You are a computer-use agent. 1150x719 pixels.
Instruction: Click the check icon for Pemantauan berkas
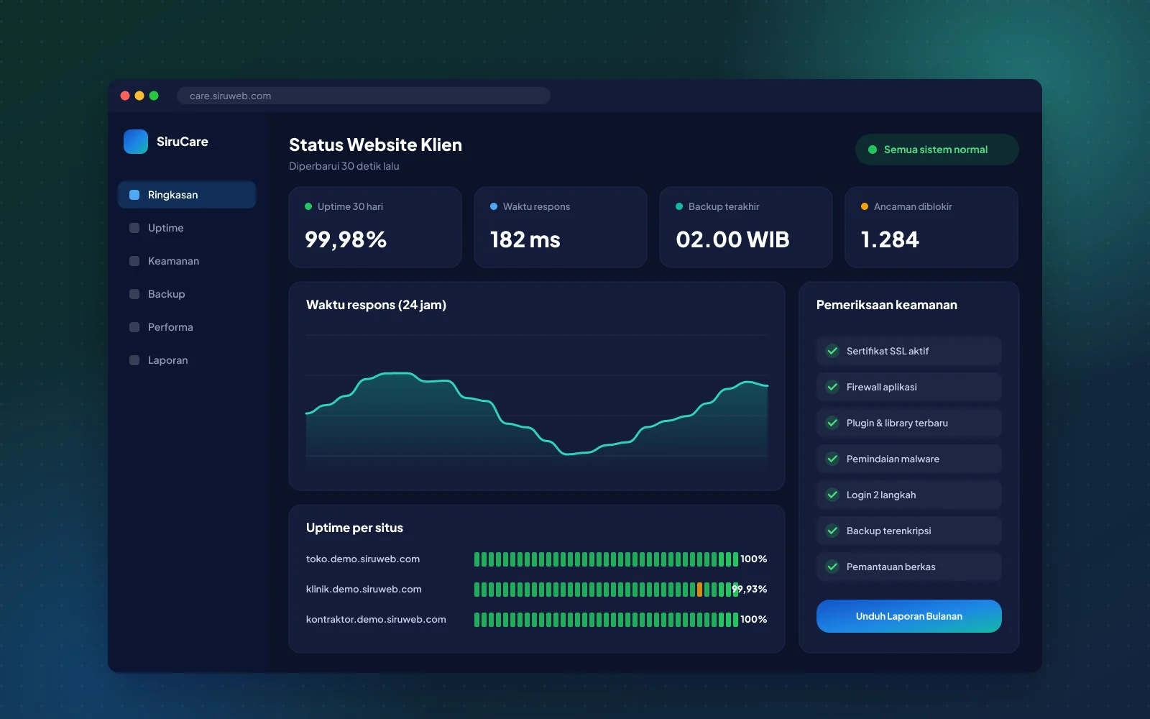point(832,567)
